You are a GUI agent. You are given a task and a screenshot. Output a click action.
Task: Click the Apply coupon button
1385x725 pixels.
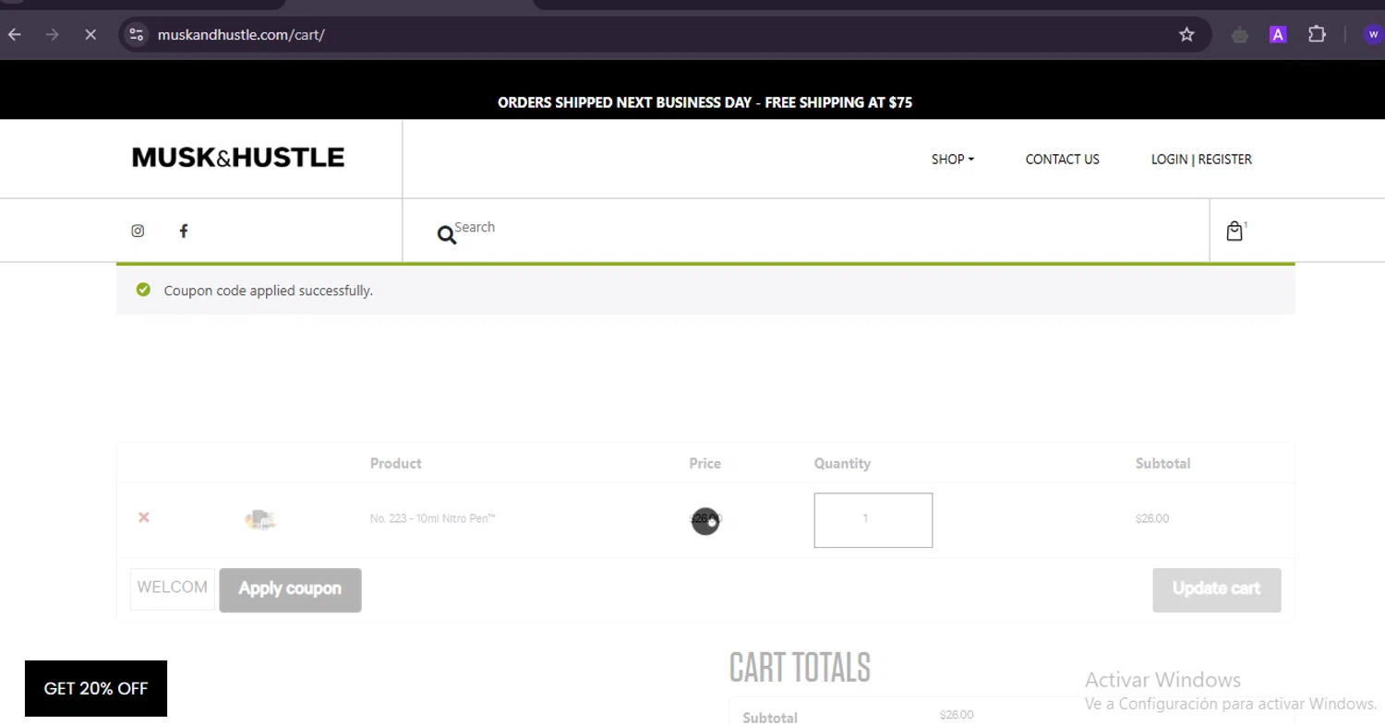point(290,589)
